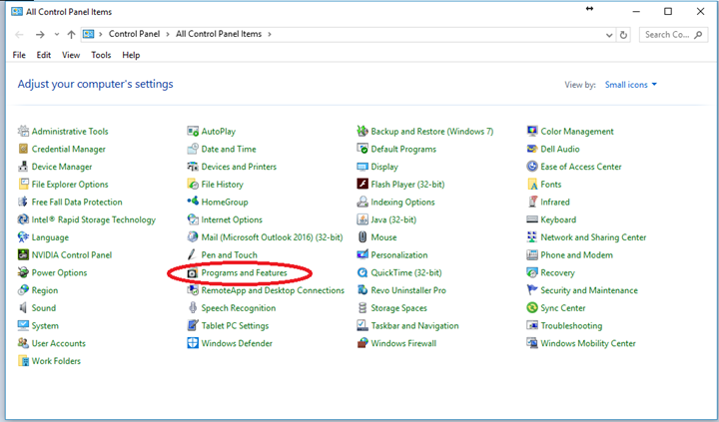The height and width of the screenshot is (422, 719).
Task: Open the Mouse icon
Action: click(362, 237)
